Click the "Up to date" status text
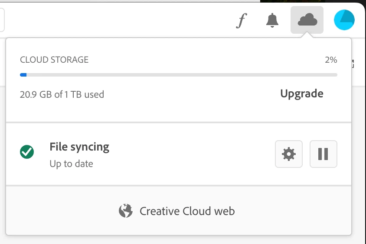366x244 pixels. (71, 164)
